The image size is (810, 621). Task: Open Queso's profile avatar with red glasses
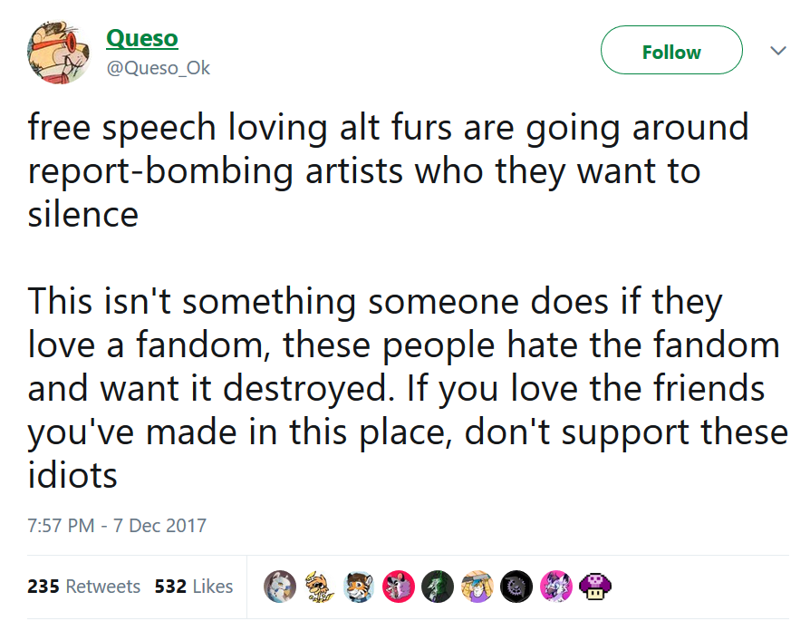click(58, 53)
